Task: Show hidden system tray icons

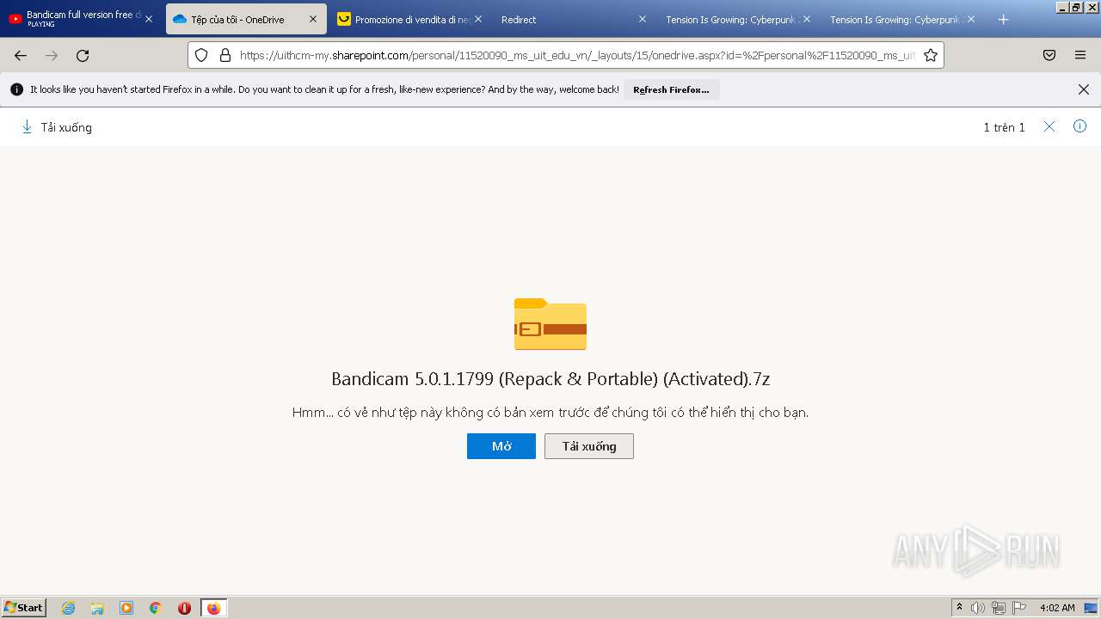Action: [959, 608]
